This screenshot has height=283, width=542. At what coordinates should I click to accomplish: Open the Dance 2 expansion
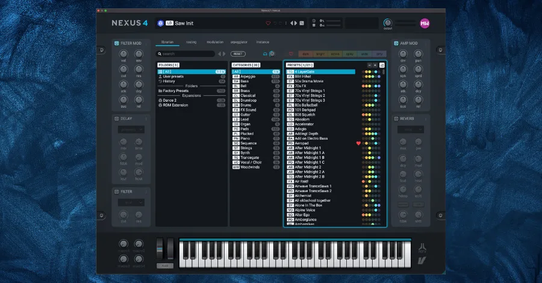[x=192, y=100]
